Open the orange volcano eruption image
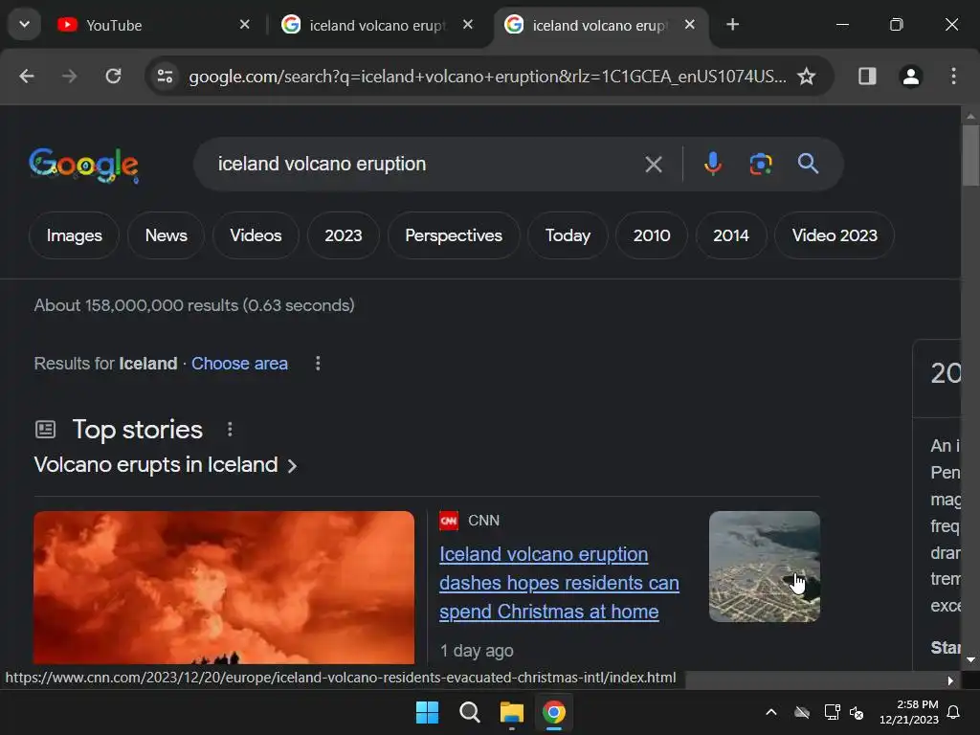Image resolution: width=980 pixels, height=735 pixels. [224, 588]
